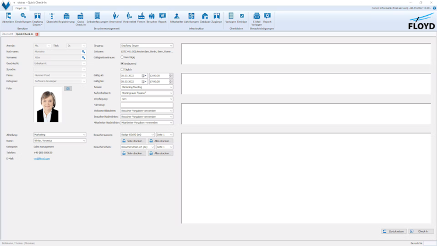The width and height of the screenshot is (437, 246).
Task: Click into the Fahrzeug input field
Action: [x=147, y=105]
